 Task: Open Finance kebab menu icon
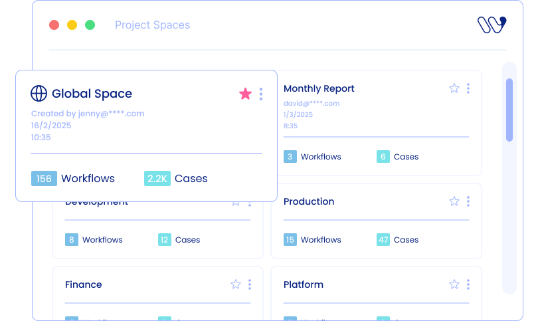(x=250, y=284)
